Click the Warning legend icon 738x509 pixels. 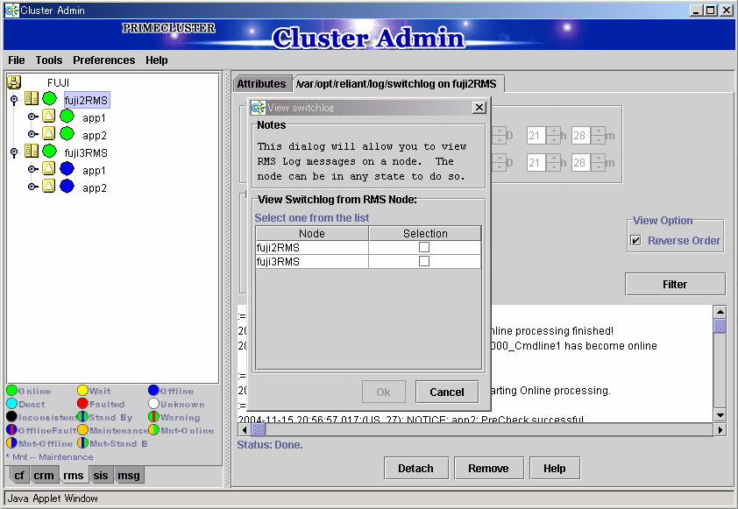(x=153, y=417)
